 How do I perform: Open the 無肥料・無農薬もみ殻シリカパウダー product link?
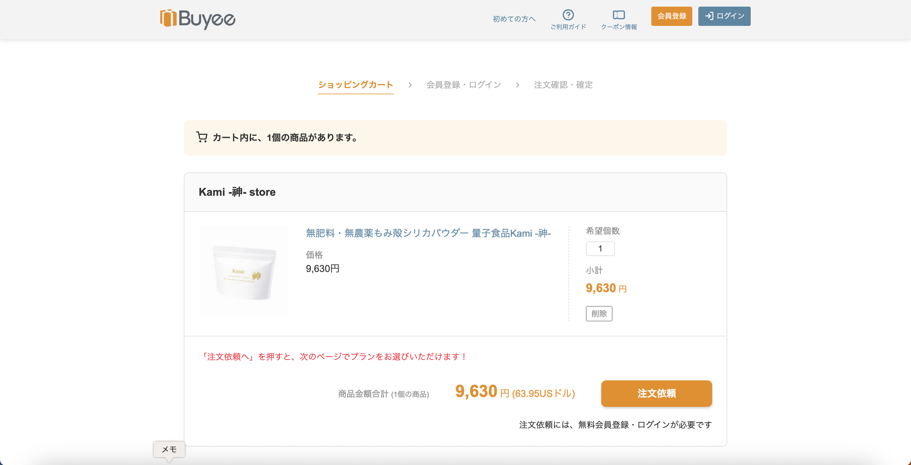pos(428,233)
